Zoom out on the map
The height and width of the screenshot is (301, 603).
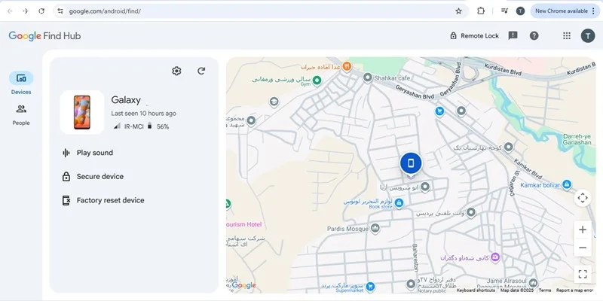point(582,248)
